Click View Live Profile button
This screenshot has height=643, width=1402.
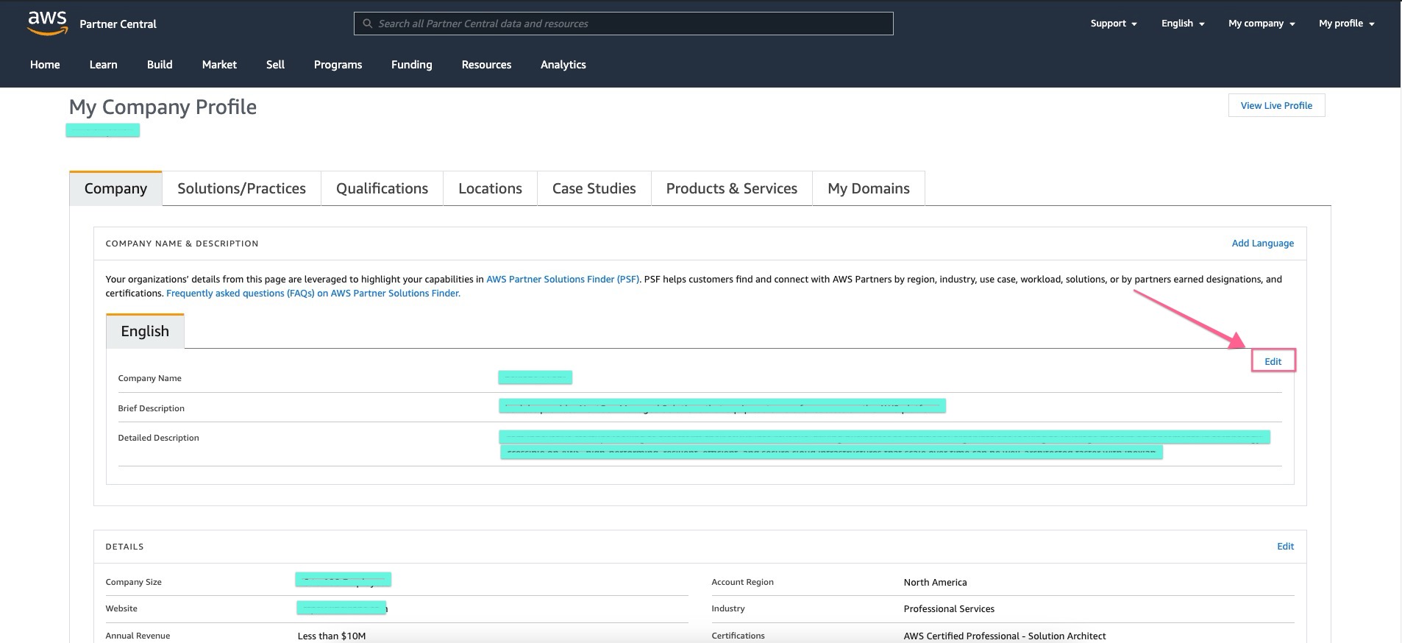(x=1276, y=105)
